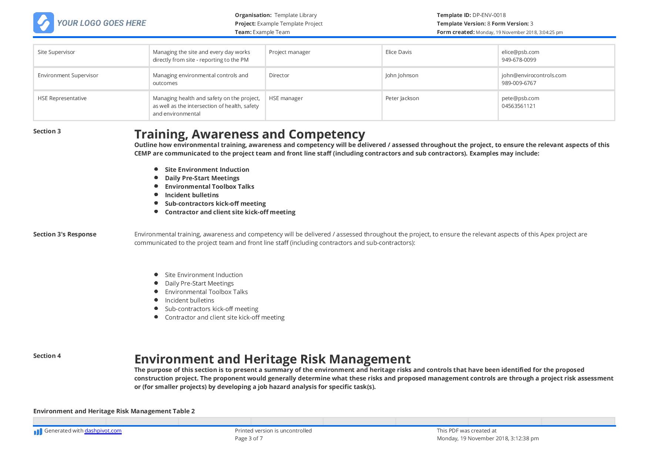The height and width of the screenshot is (458, 649).
Task: Click the 'Environment Supervisor' role cell
Action: pyautogui.click(x=91, y=79)
